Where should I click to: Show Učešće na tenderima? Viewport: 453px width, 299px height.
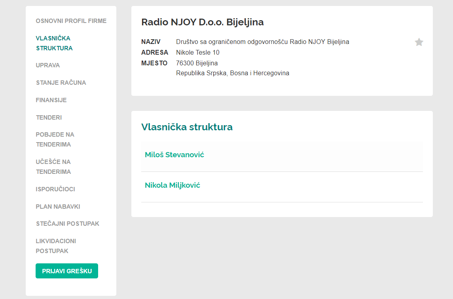(53, 167)
